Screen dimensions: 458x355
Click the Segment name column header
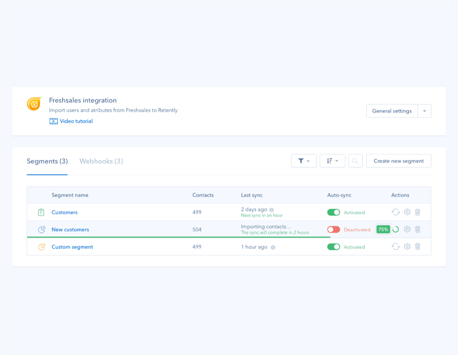point(70,195)
